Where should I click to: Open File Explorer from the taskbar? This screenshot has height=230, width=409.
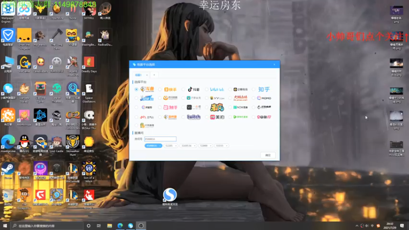(x=109, y=225)
